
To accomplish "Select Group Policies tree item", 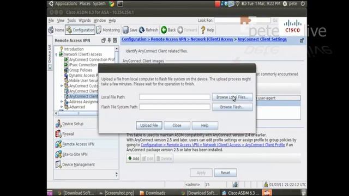I will tap(80, 70).
